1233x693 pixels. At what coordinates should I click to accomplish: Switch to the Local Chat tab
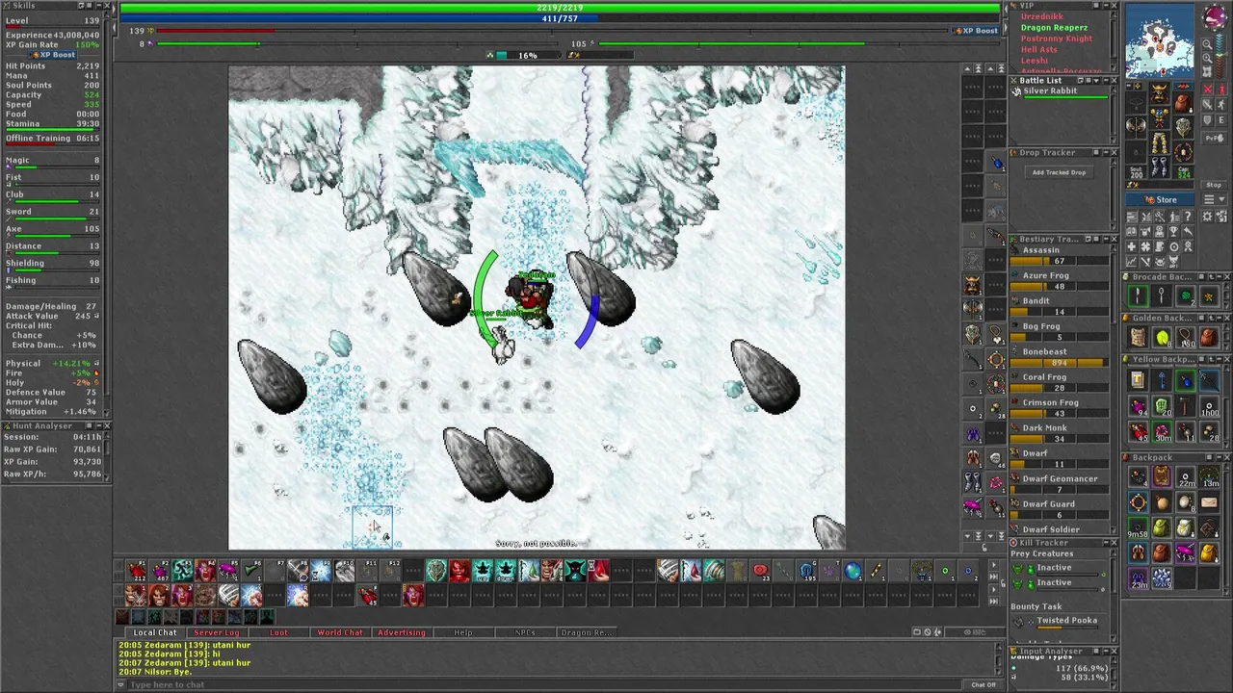click(154, 632)
